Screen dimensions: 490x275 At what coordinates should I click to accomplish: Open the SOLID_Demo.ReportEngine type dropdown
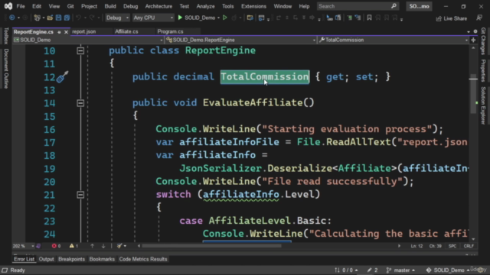point(240,40)
